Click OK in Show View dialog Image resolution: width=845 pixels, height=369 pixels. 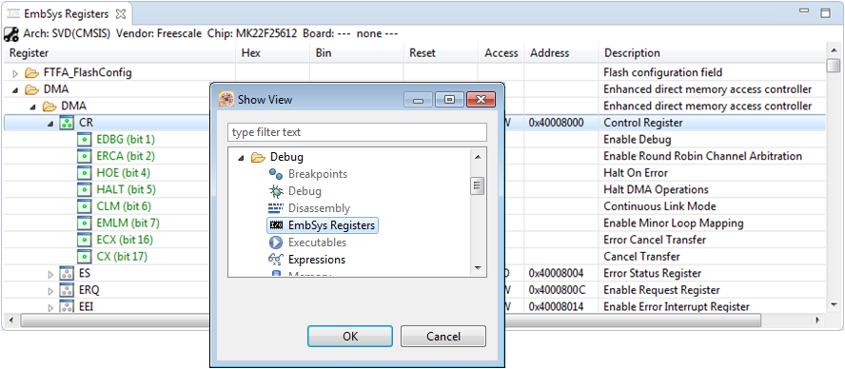(350, 336)
